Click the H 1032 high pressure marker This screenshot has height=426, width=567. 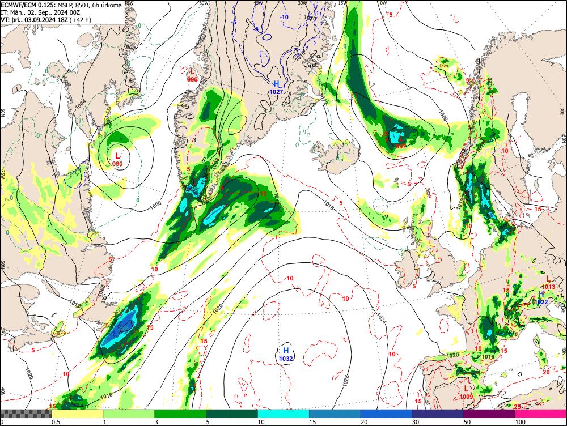pos(286,353)
